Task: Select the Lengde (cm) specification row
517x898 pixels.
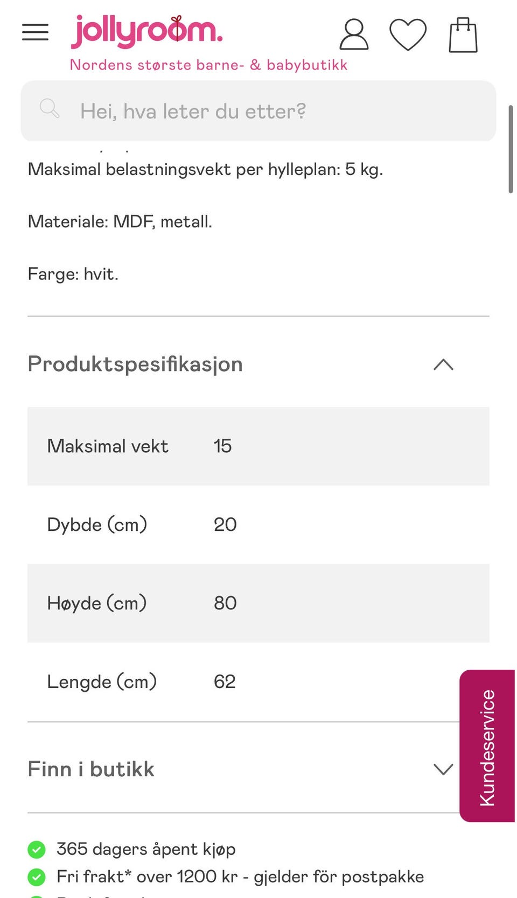Action: coord(242,682)
